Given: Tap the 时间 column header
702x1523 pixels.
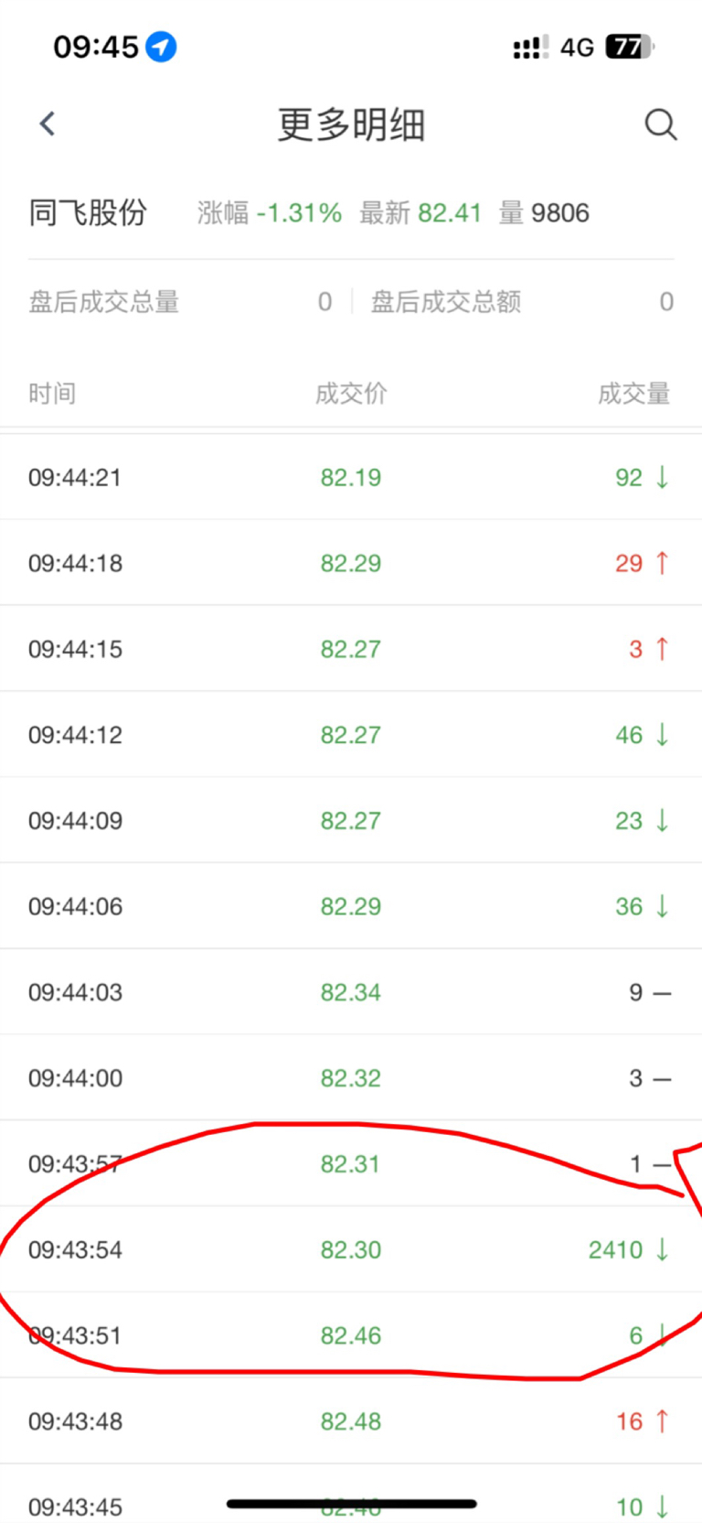Looking at the screenshot, I should pos(52,394).
